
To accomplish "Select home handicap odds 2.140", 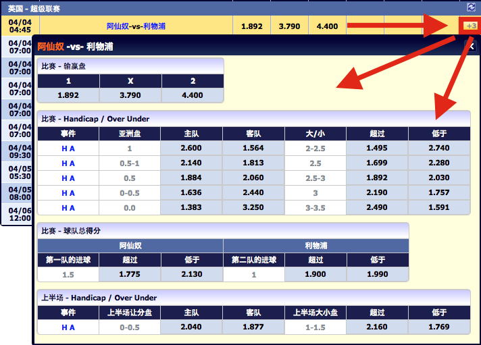I will [191, 163].
